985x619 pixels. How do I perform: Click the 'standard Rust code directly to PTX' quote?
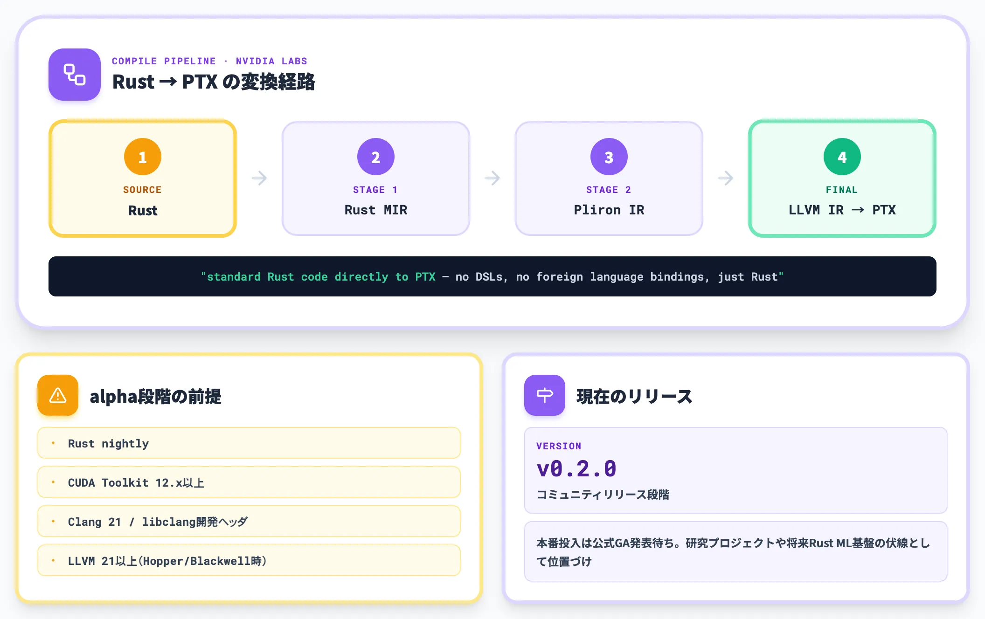492,276
